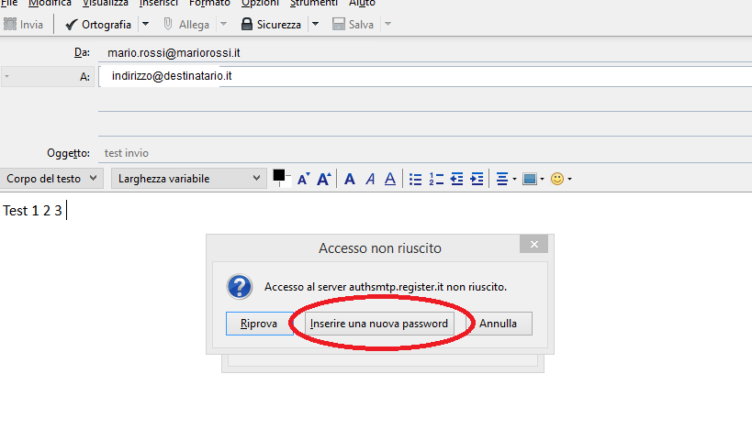Select the Da sender address field
The image size is (752, 429).
(425, 52)
